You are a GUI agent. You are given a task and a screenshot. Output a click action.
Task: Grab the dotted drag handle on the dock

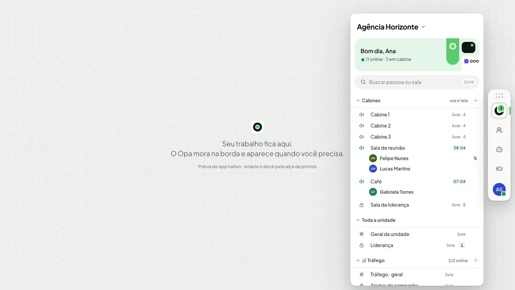pos(499,96)
